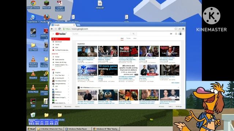The image size is (234, 131).
Task: Switch to the Trends tab above recommendations
Action: (128, 39)
